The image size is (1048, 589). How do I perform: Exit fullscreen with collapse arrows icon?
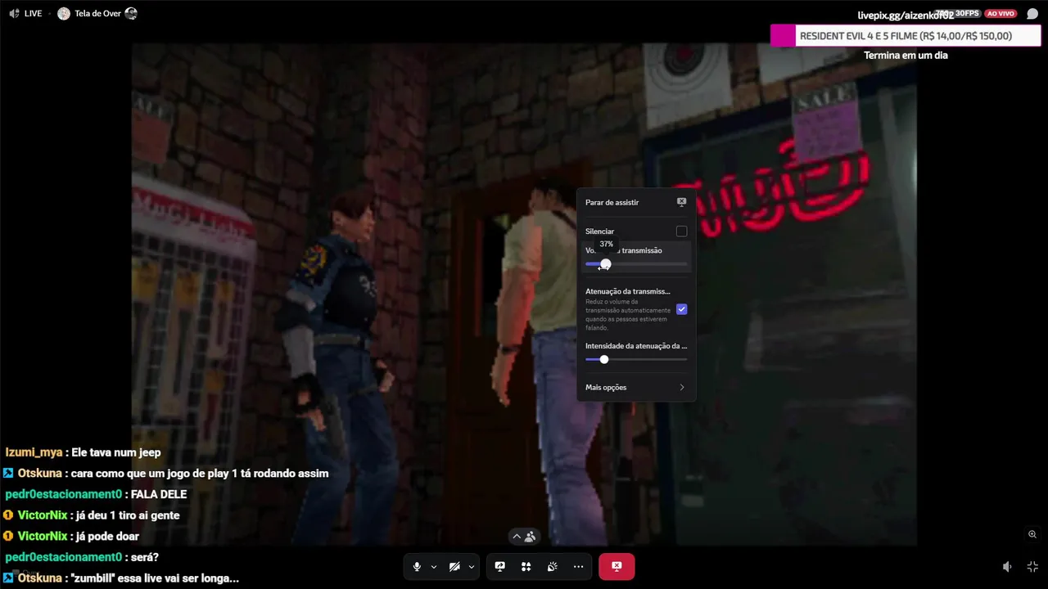(1032, 567)
